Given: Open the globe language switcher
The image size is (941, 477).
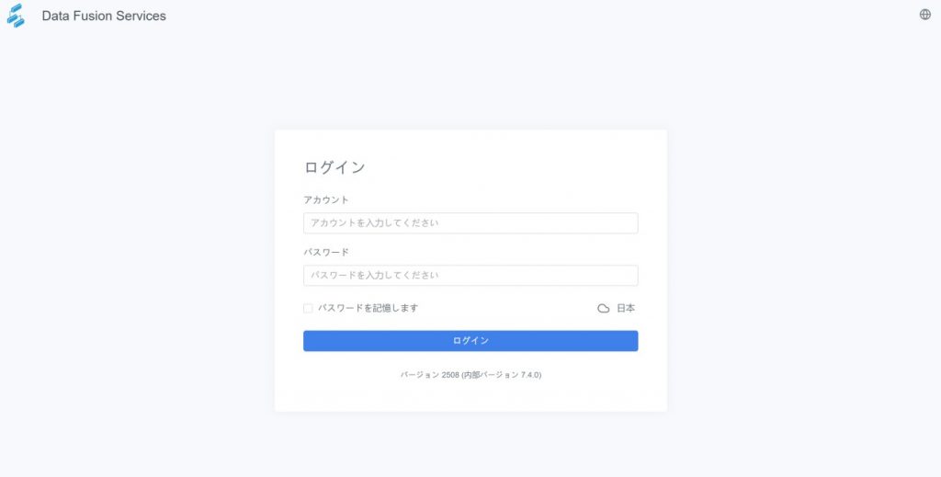Looking at the screenshot, I should [925, 15].
